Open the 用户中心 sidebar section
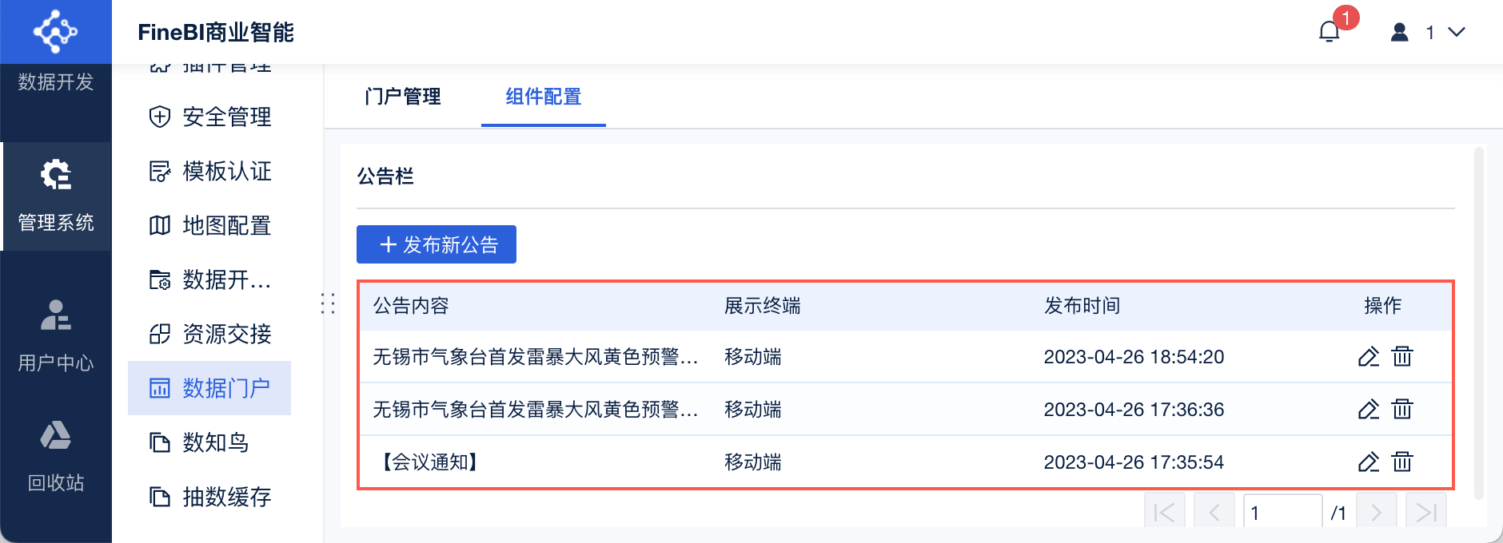Screen dimensions: 1503x543 (56, 334)
